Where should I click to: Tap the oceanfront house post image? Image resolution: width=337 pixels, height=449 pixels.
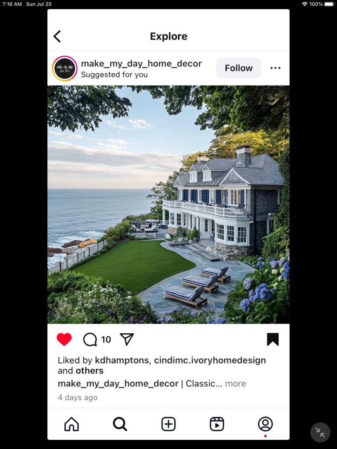click(168, 204)
